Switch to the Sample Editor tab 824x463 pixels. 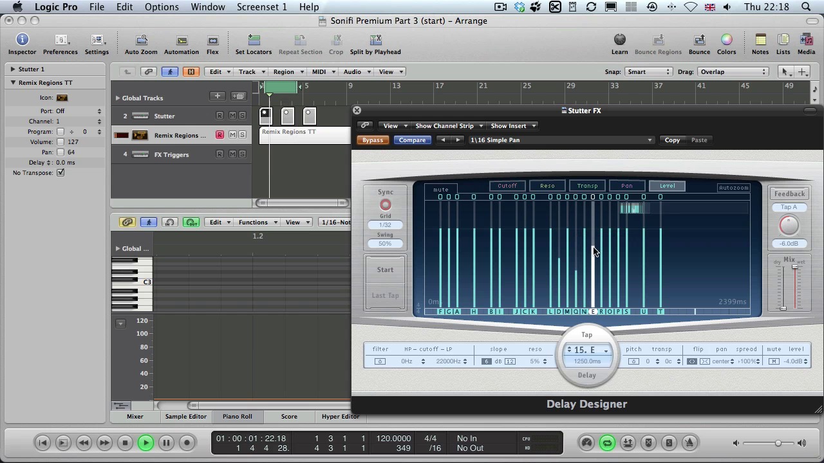[185, 417]
